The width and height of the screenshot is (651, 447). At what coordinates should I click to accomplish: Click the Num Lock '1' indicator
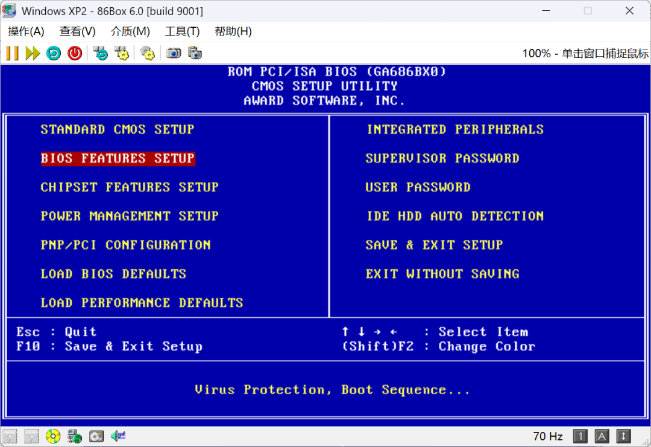point(580,436)
